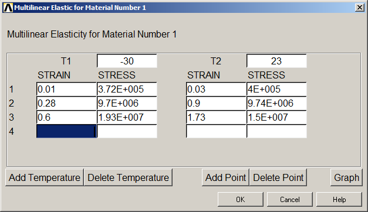Click the 'Multilinear Elasticity for Material Number 1' heading
368x212 pixels.
click(92, 35)
